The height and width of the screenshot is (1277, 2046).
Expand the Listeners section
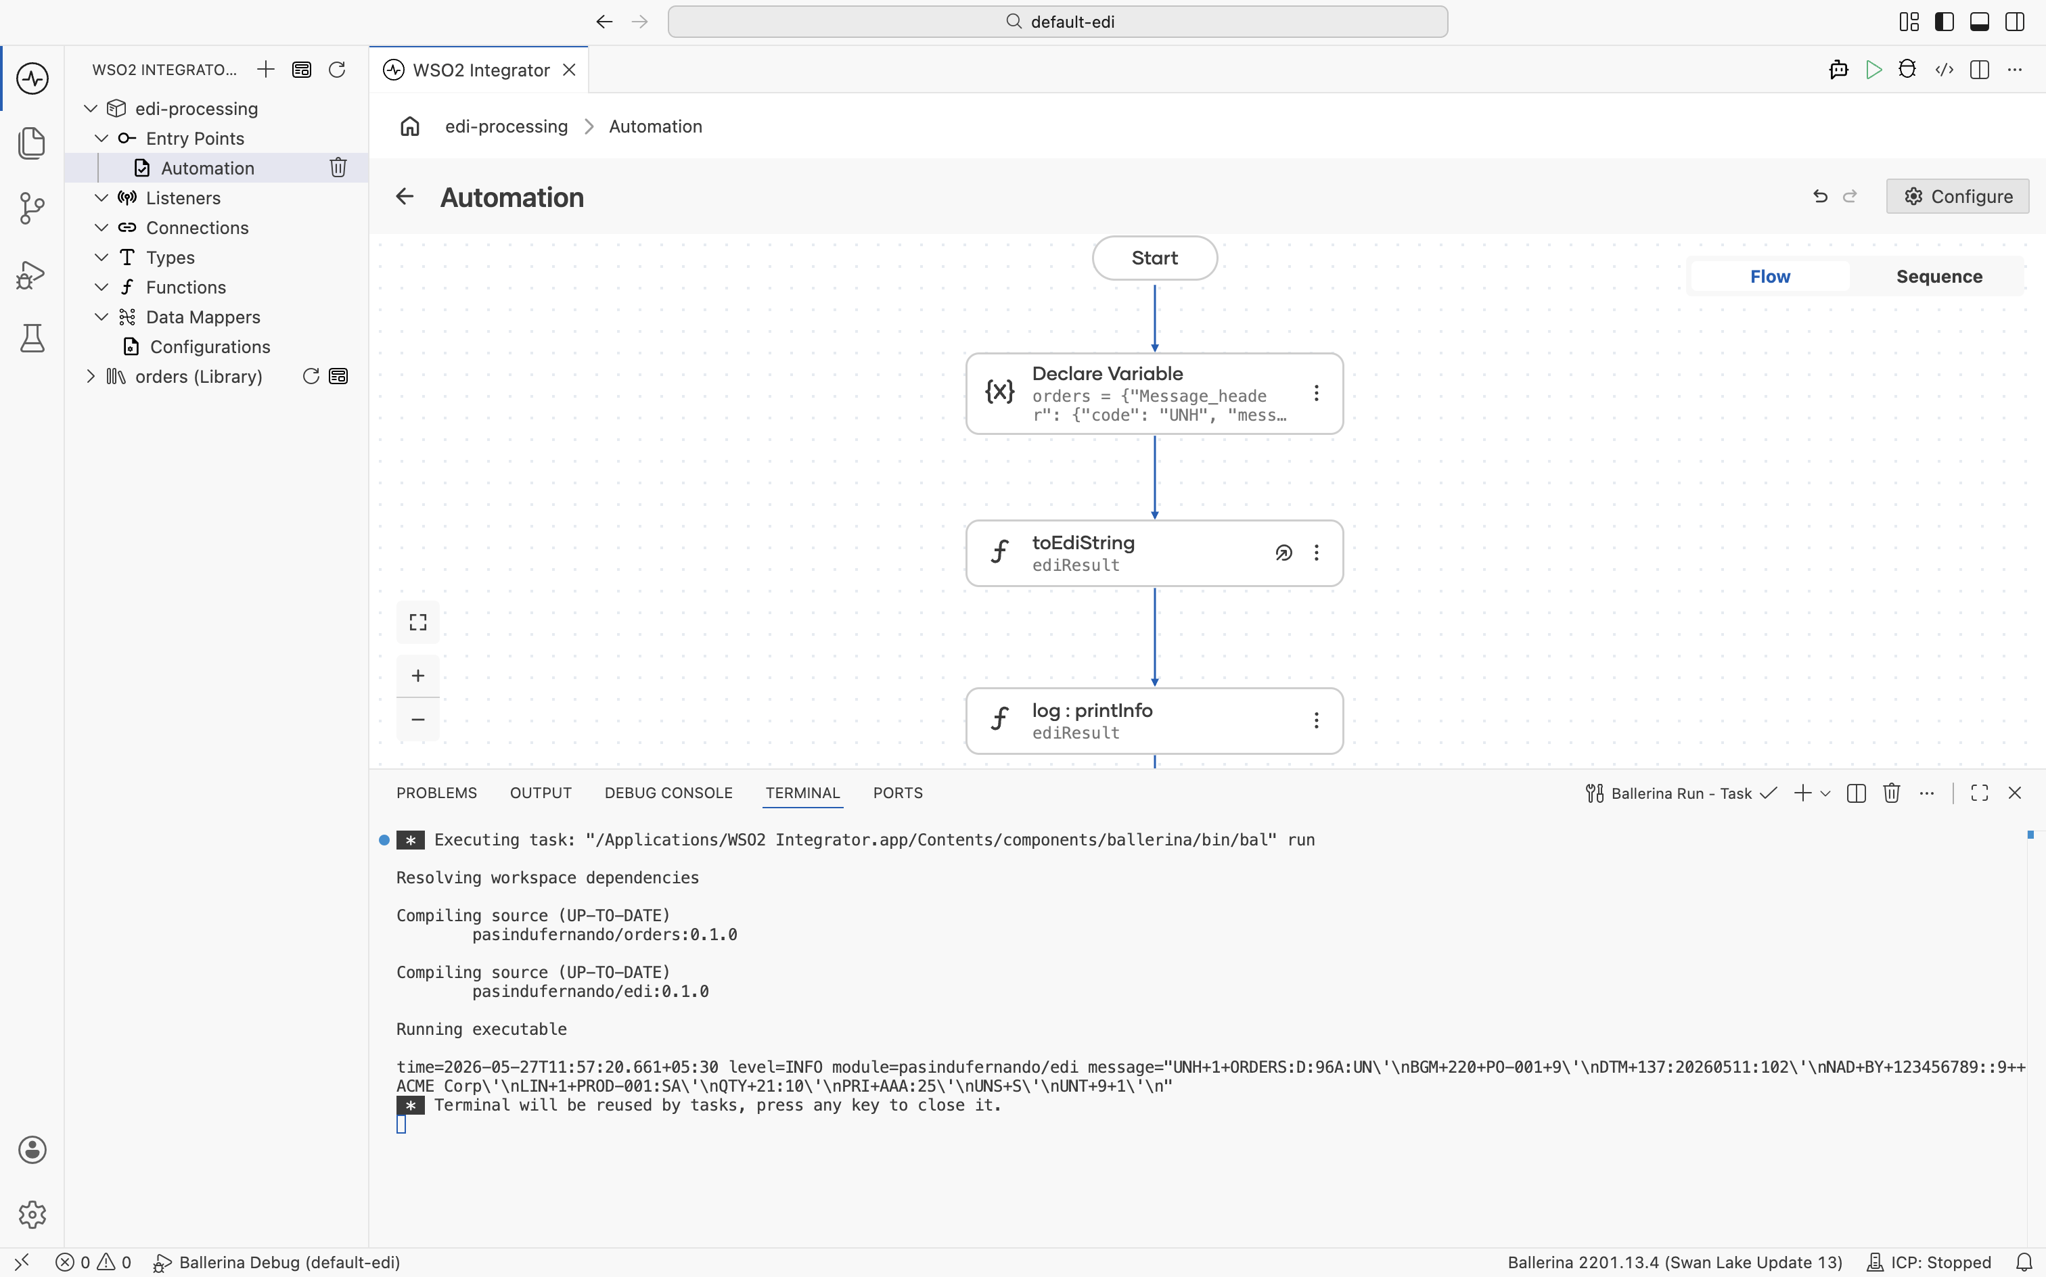[101, 198]
